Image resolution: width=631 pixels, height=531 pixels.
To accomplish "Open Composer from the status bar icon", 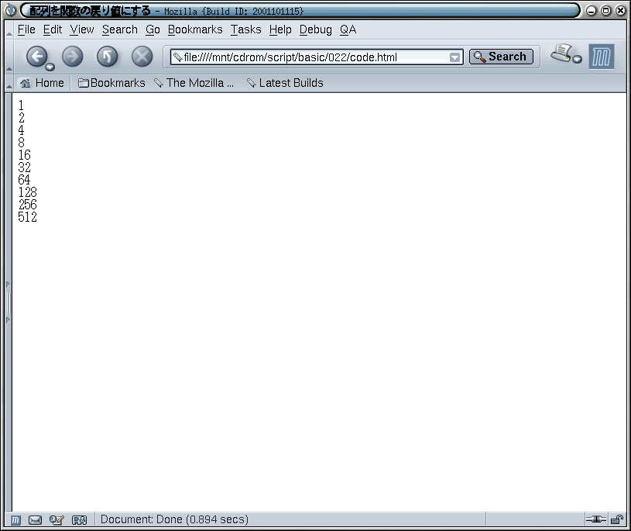I will tap(57, 520).
